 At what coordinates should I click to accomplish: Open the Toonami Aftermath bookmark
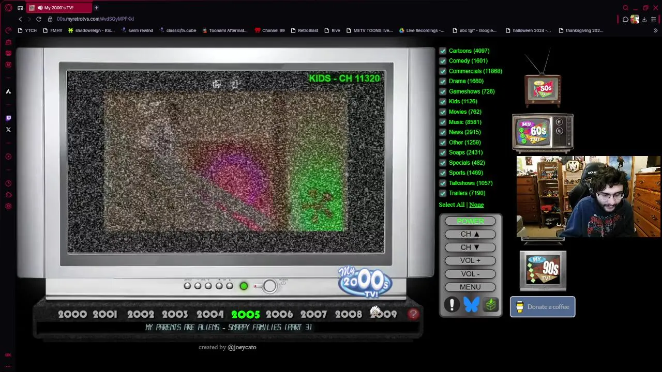pos(225,30)
